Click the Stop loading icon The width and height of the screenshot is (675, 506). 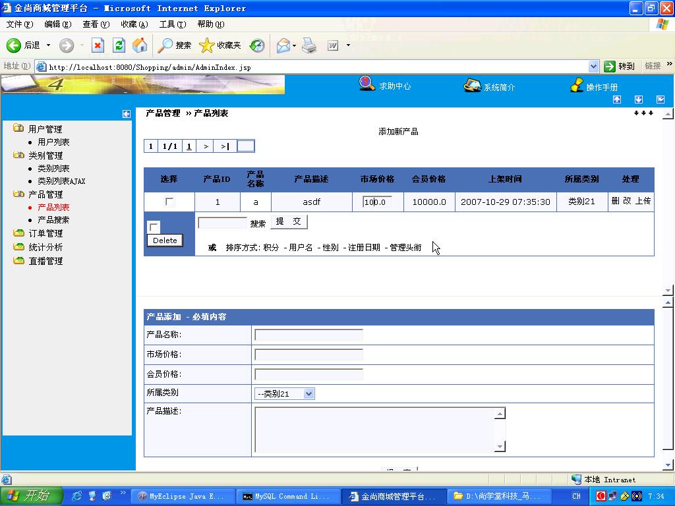coord(98,45)
